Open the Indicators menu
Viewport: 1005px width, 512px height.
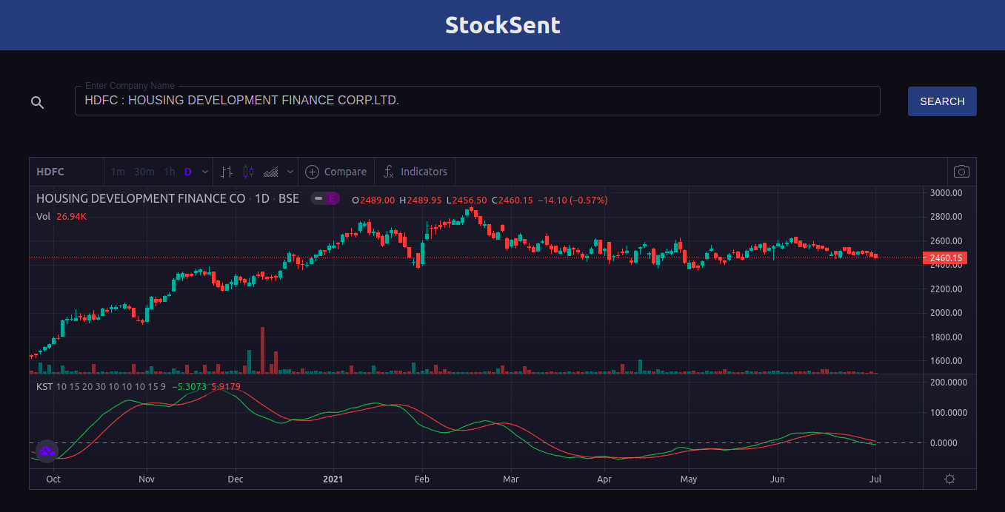pyautogui.click(x=415, y=172)
